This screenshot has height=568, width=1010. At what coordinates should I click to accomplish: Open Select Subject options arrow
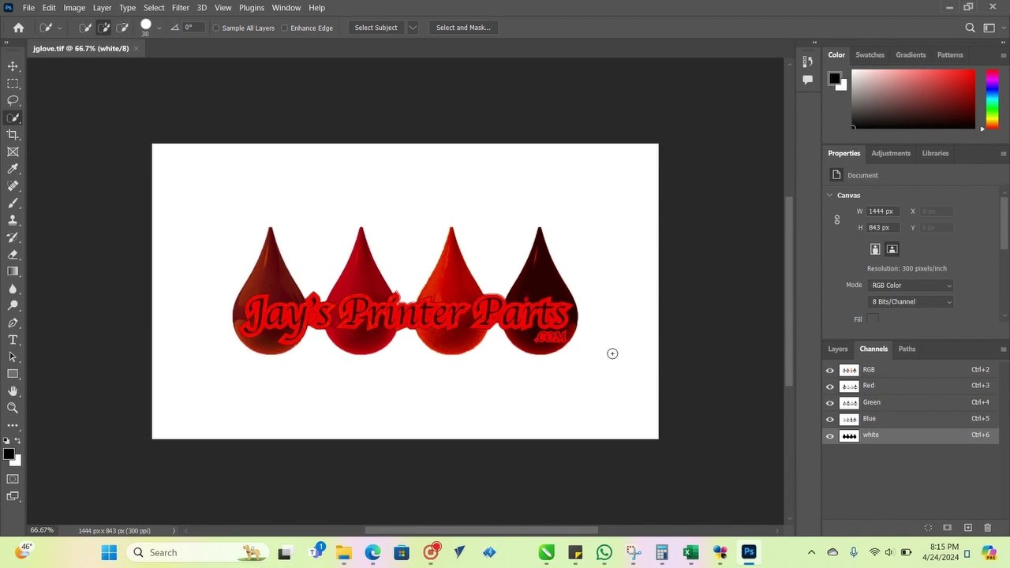(x=412, y=28)
